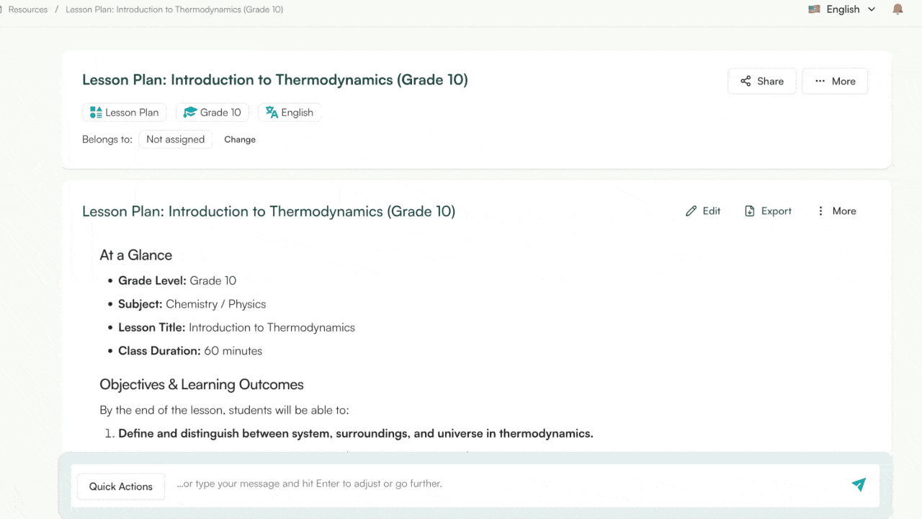Expand the vertical-dots More menu in document
The width and height of the screenshot is (922, 519).
[820, 211]
